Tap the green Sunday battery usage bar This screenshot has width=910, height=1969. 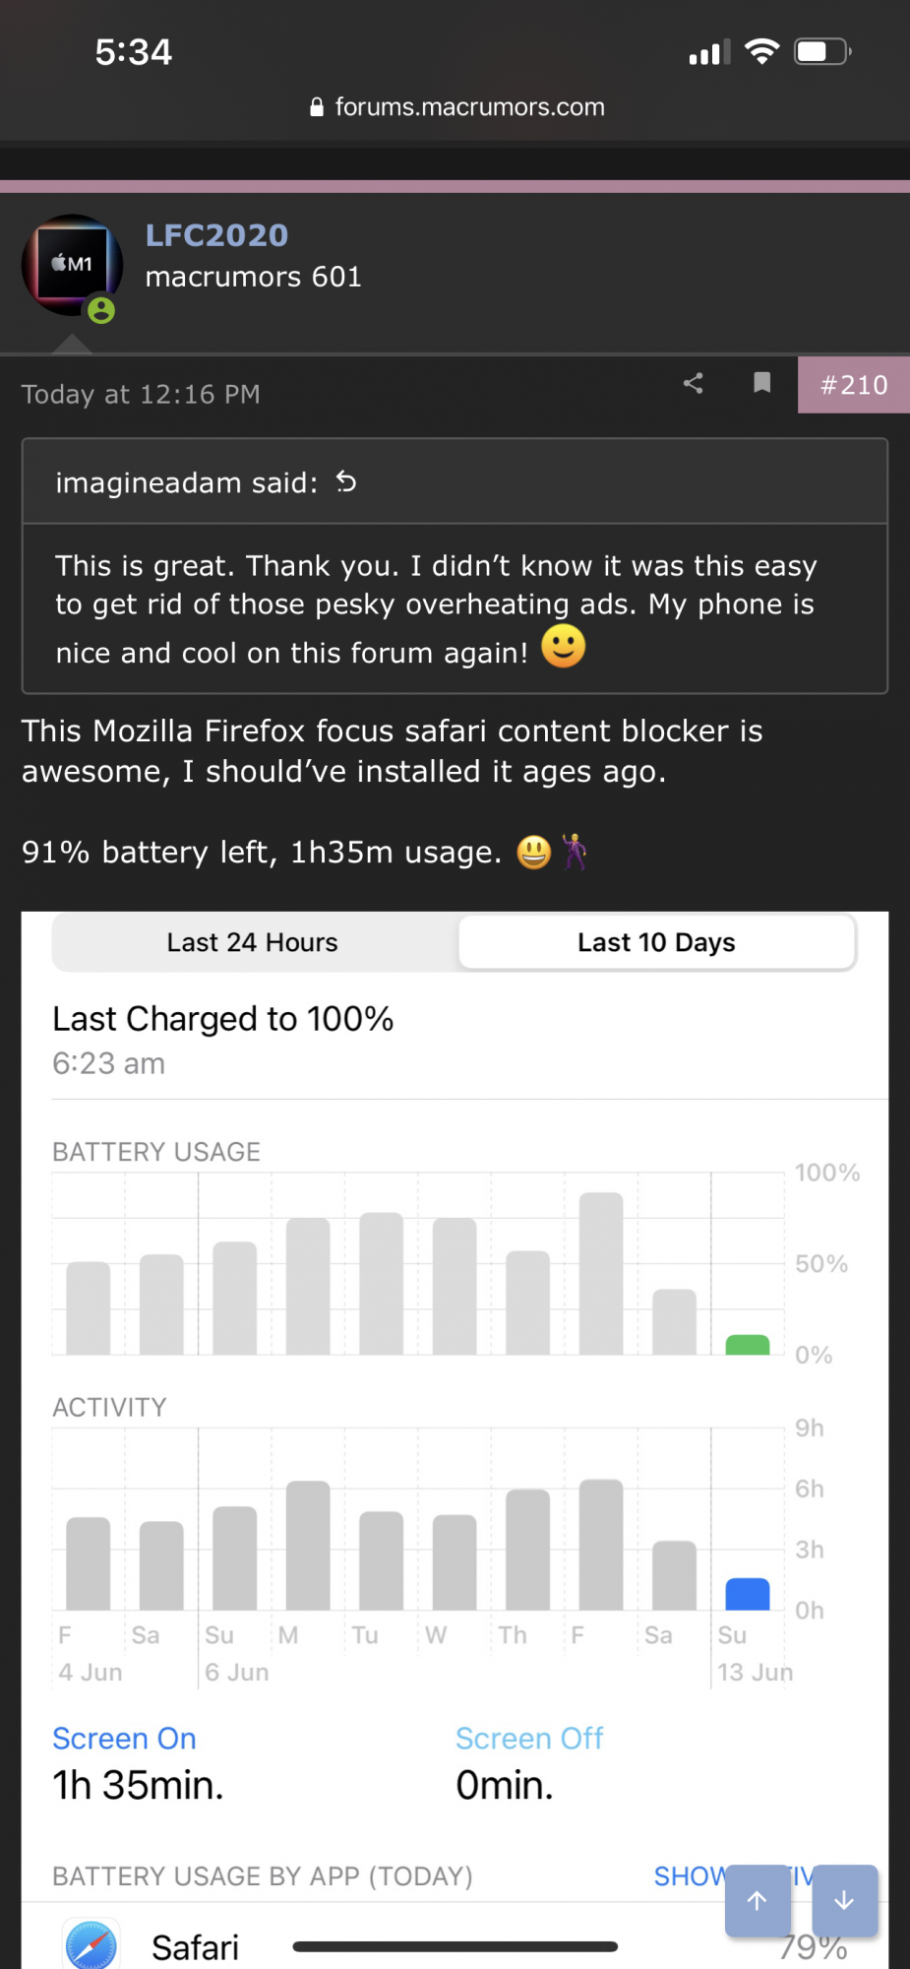point(748,1345)
